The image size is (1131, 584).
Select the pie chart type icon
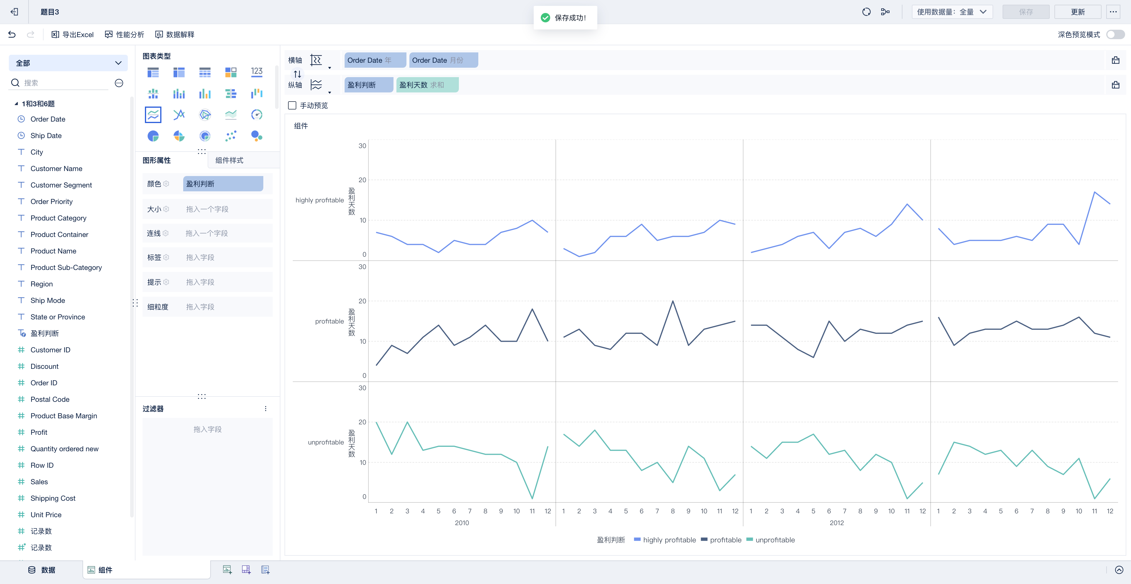(x=153, y=136)
